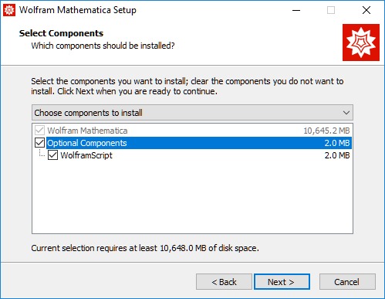The height and width of the screenshot is (299, 385).
Task: Click the 10,645.2 MB size value
Action: click(326, 131)
